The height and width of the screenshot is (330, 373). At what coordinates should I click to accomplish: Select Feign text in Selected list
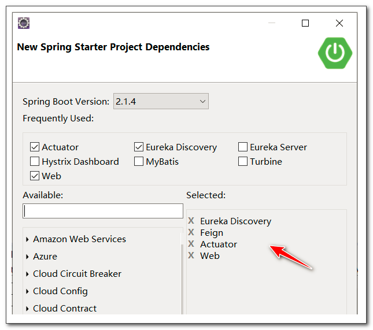[212, 232]
